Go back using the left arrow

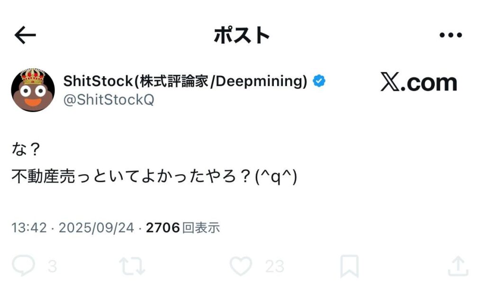pos(26,35)
